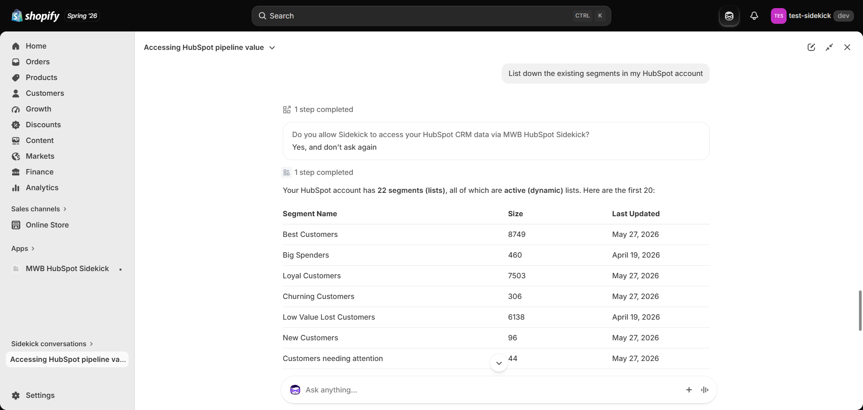Click the Ask anything input field
The height and width of the screenshot is (410, 863).
click(492, 390)
